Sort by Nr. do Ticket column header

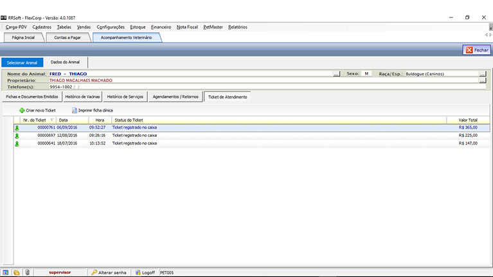[x=35, y=120]
